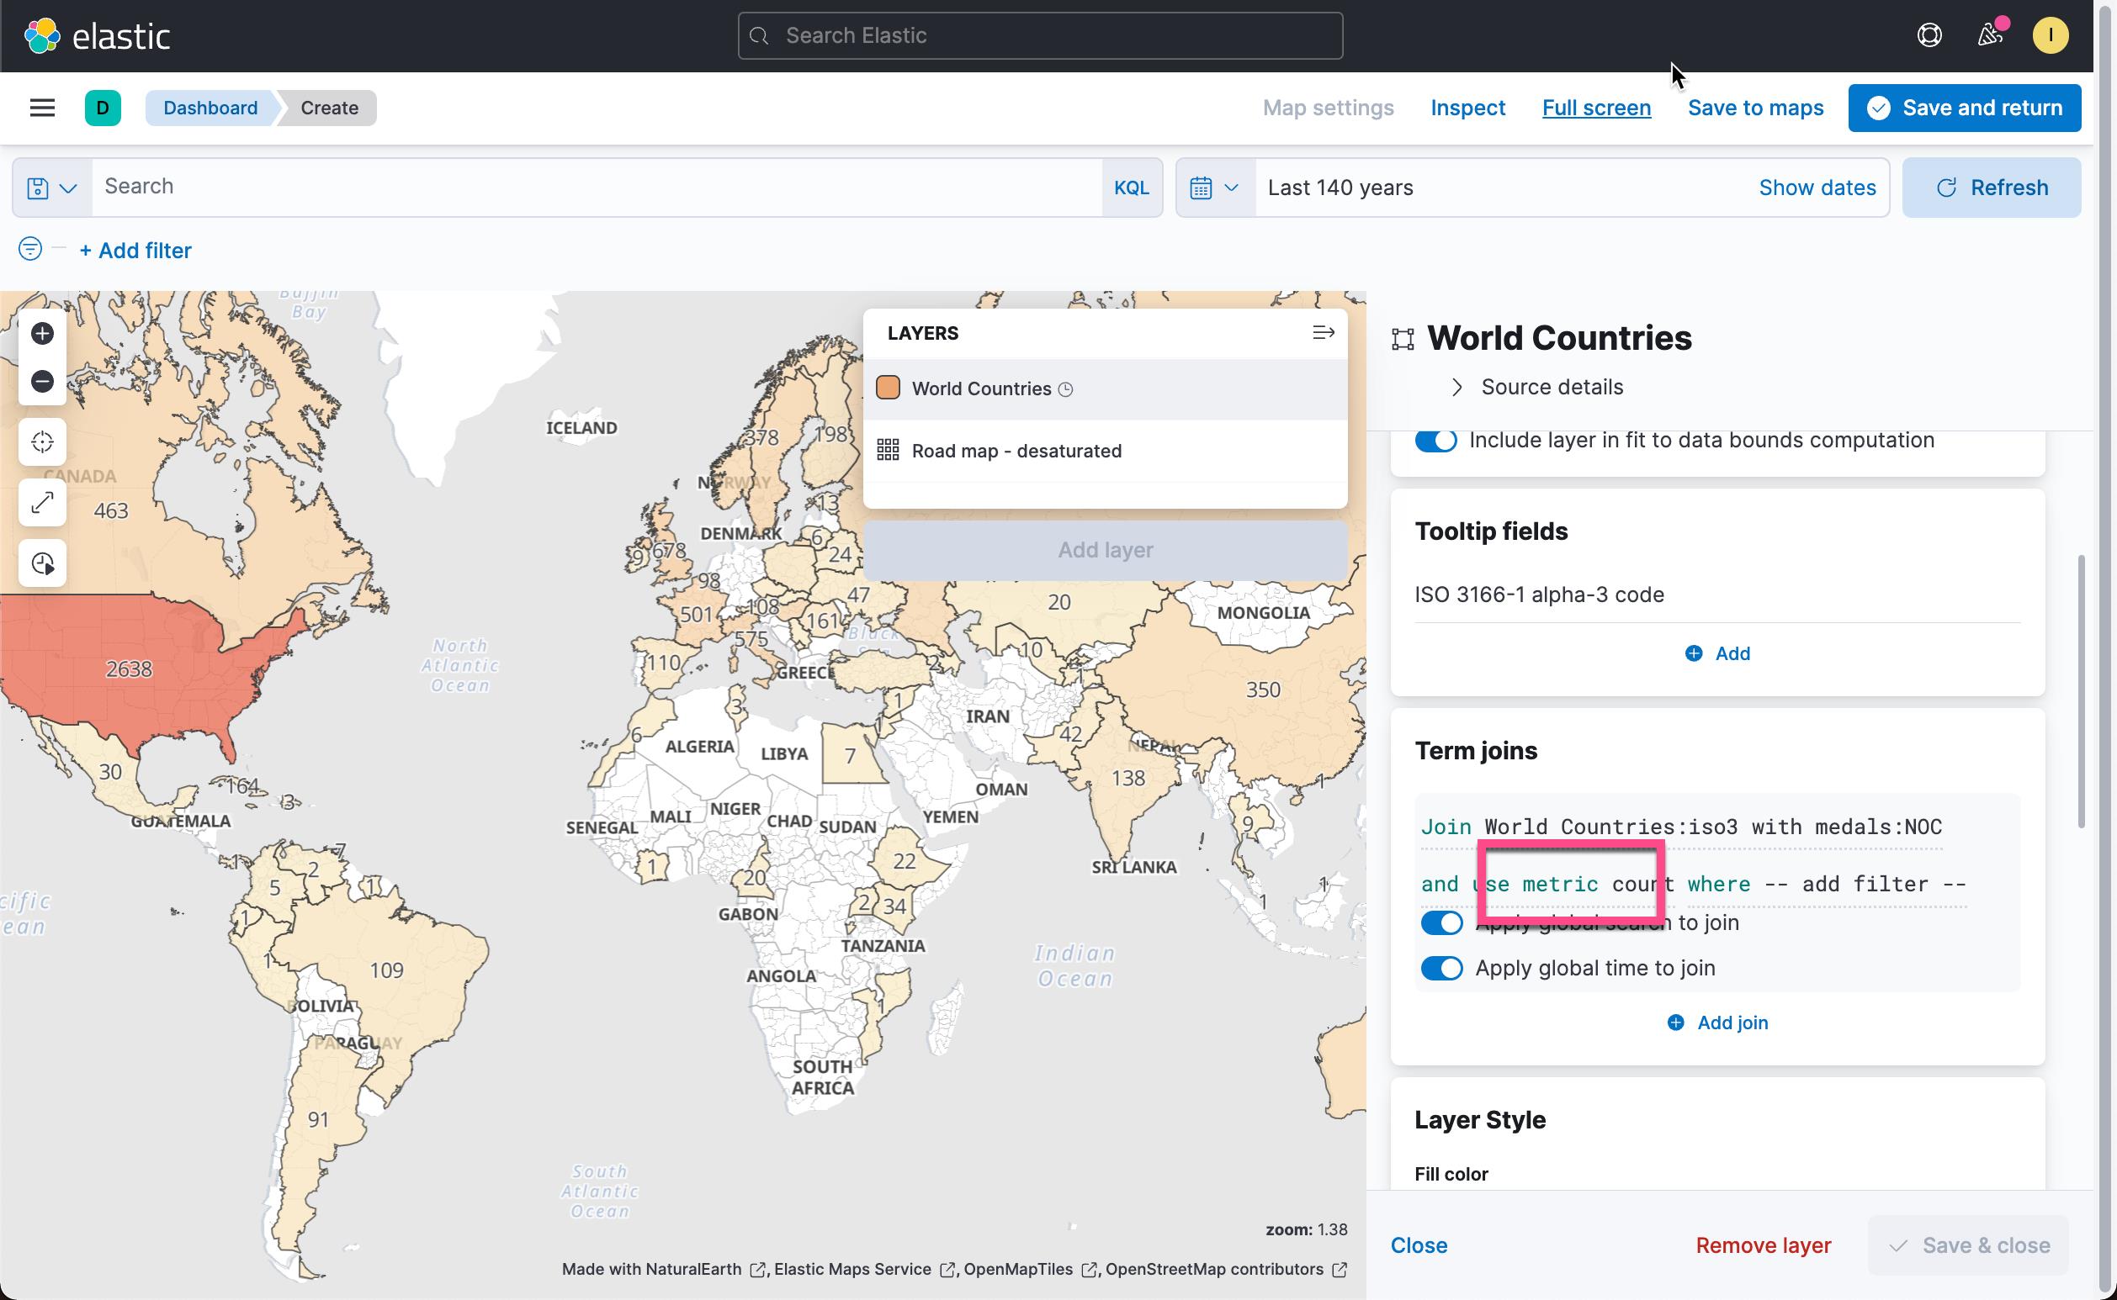Focus the KQL Search query bar

pyautogui.click(x=597, y=188)
